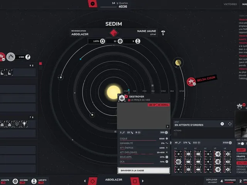Click the icon next to value 9

pos(138,41)
